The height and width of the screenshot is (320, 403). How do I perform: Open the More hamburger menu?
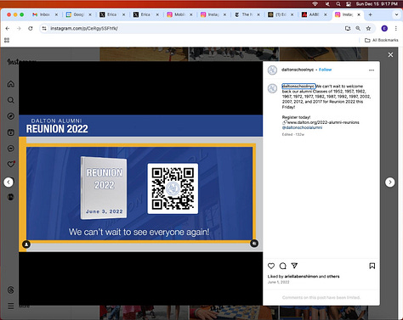click(11, 306)
